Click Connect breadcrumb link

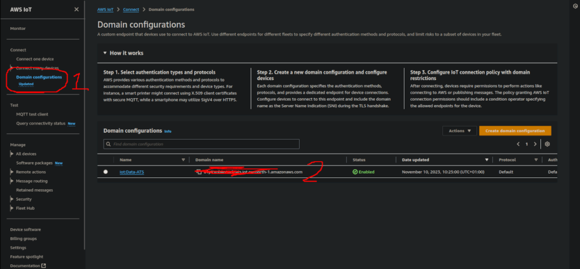(x=131, y=9)
